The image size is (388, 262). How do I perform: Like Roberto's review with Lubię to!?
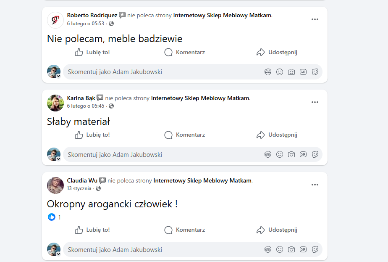click(92, 52)
